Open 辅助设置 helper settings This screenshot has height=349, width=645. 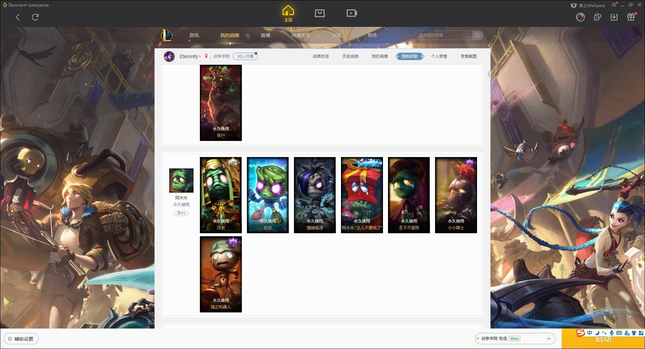pyautogui.click(x=21, y=339)
